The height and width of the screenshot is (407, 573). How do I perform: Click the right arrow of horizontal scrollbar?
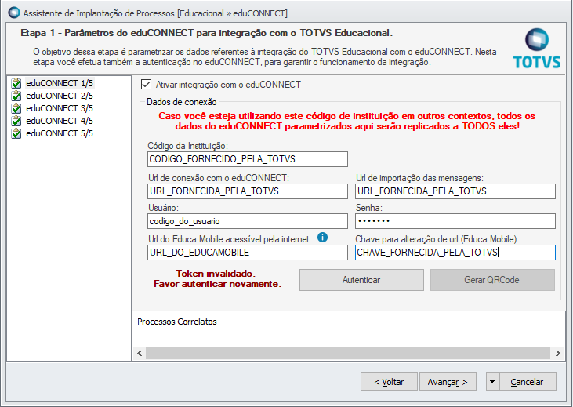(557, 353)
